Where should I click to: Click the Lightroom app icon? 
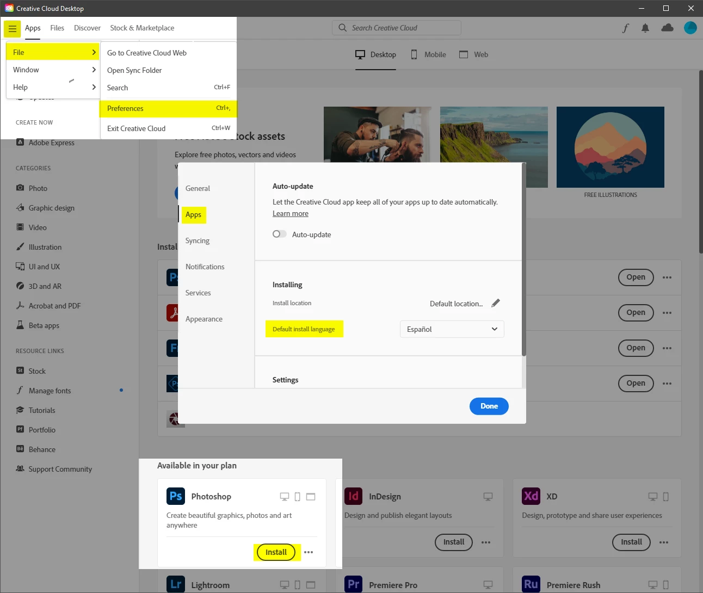point(175,584)
